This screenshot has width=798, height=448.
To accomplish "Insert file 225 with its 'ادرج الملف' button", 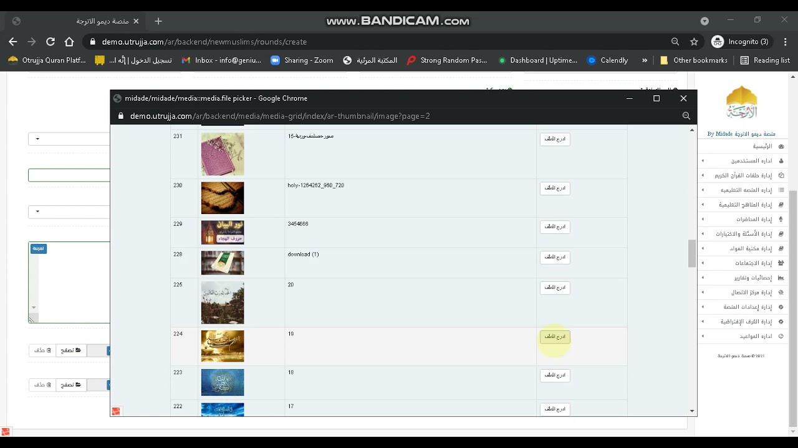I will click(555, 287).
